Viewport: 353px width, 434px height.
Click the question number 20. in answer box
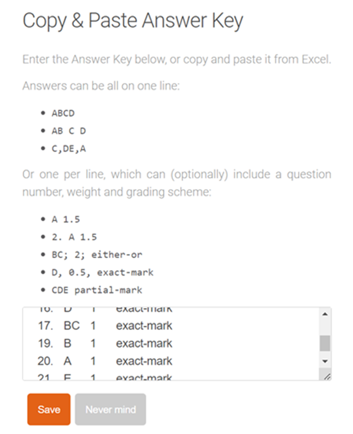[45, 361]
